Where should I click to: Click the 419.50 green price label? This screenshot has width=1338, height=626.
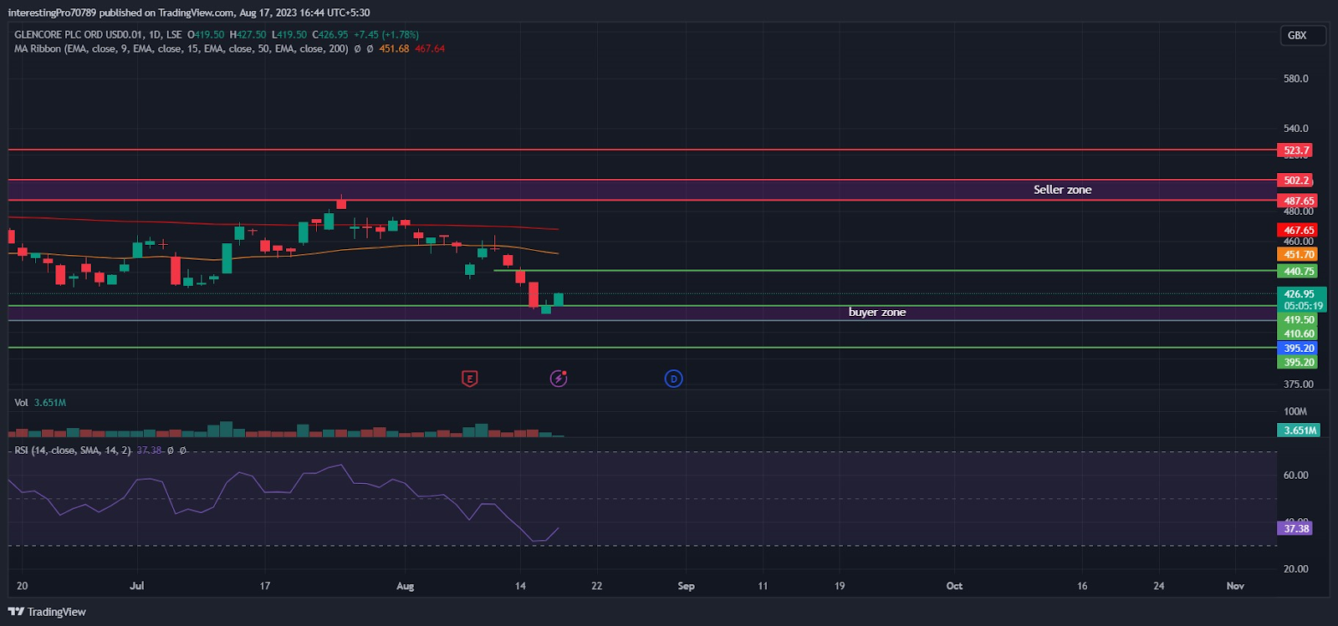1298,320
